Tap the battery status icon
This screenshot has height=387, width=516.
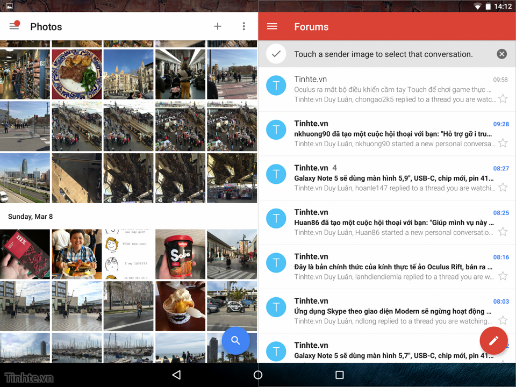tap(488, 6)
